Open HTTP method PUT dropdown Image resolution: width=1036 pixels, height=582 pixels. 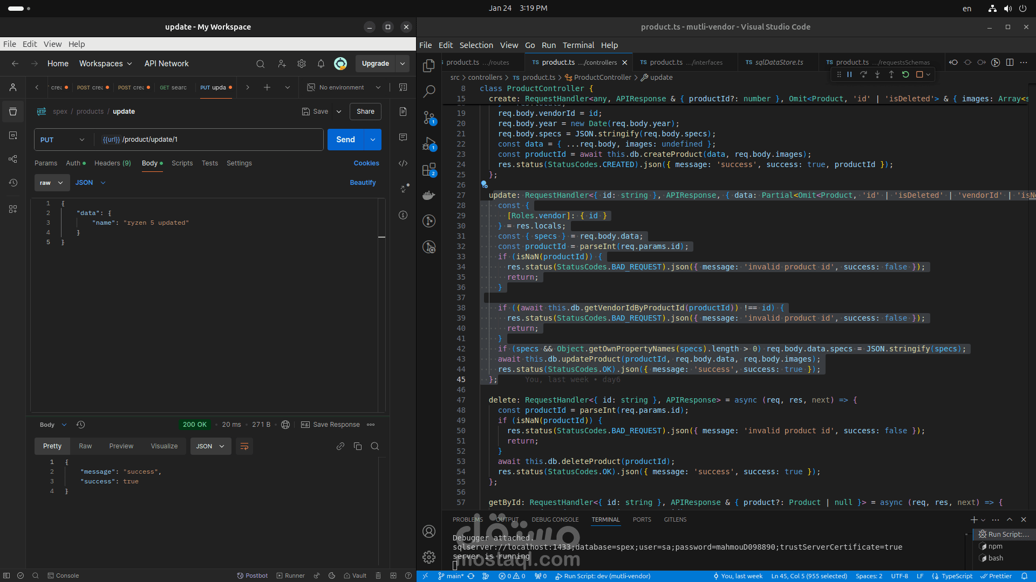point(63,140)
